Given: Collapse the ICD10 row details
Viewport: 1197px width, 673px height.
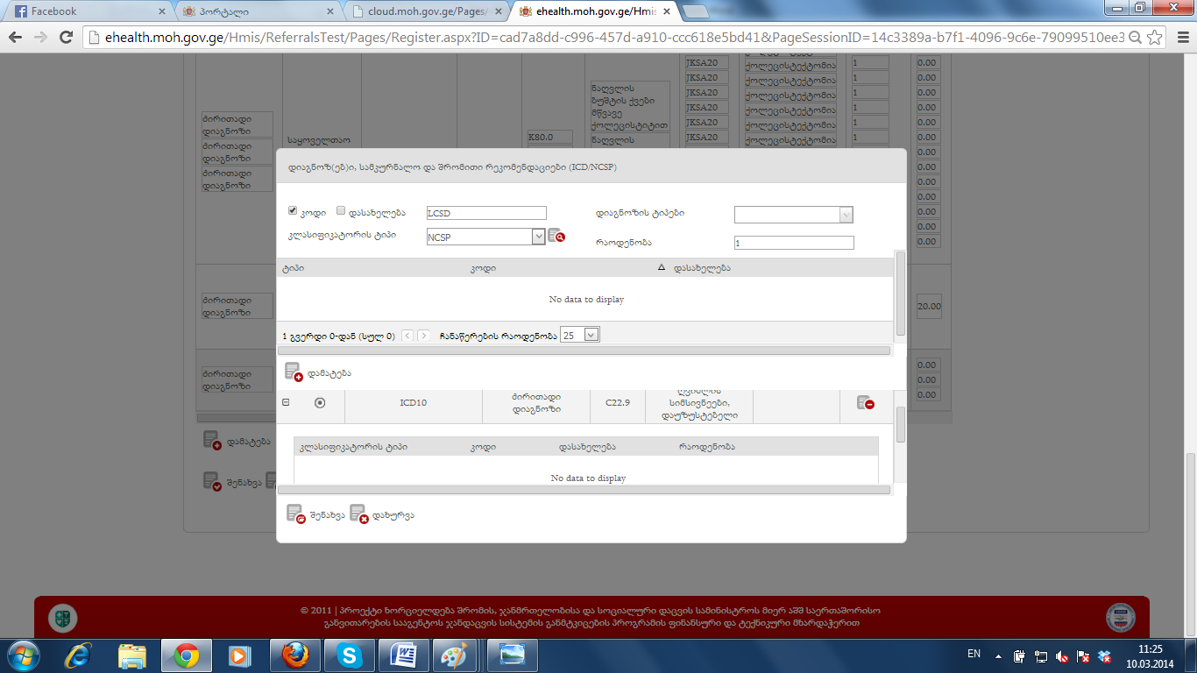Looking at the screenshot, I should 286,402.
